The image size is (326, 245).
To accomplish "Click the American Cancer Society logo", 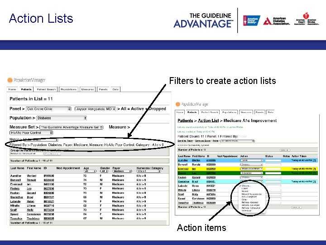I will 252,20.
